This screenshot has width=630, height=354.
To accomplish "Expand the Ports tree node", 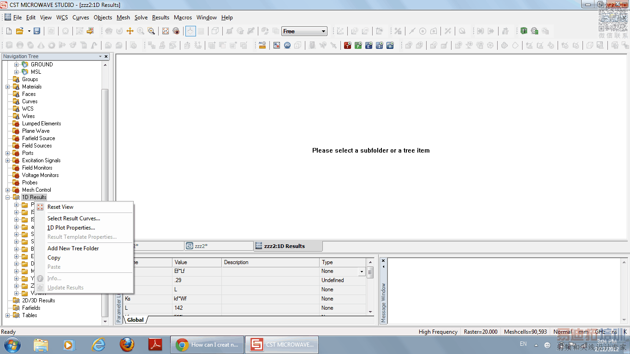I will 8,153.
